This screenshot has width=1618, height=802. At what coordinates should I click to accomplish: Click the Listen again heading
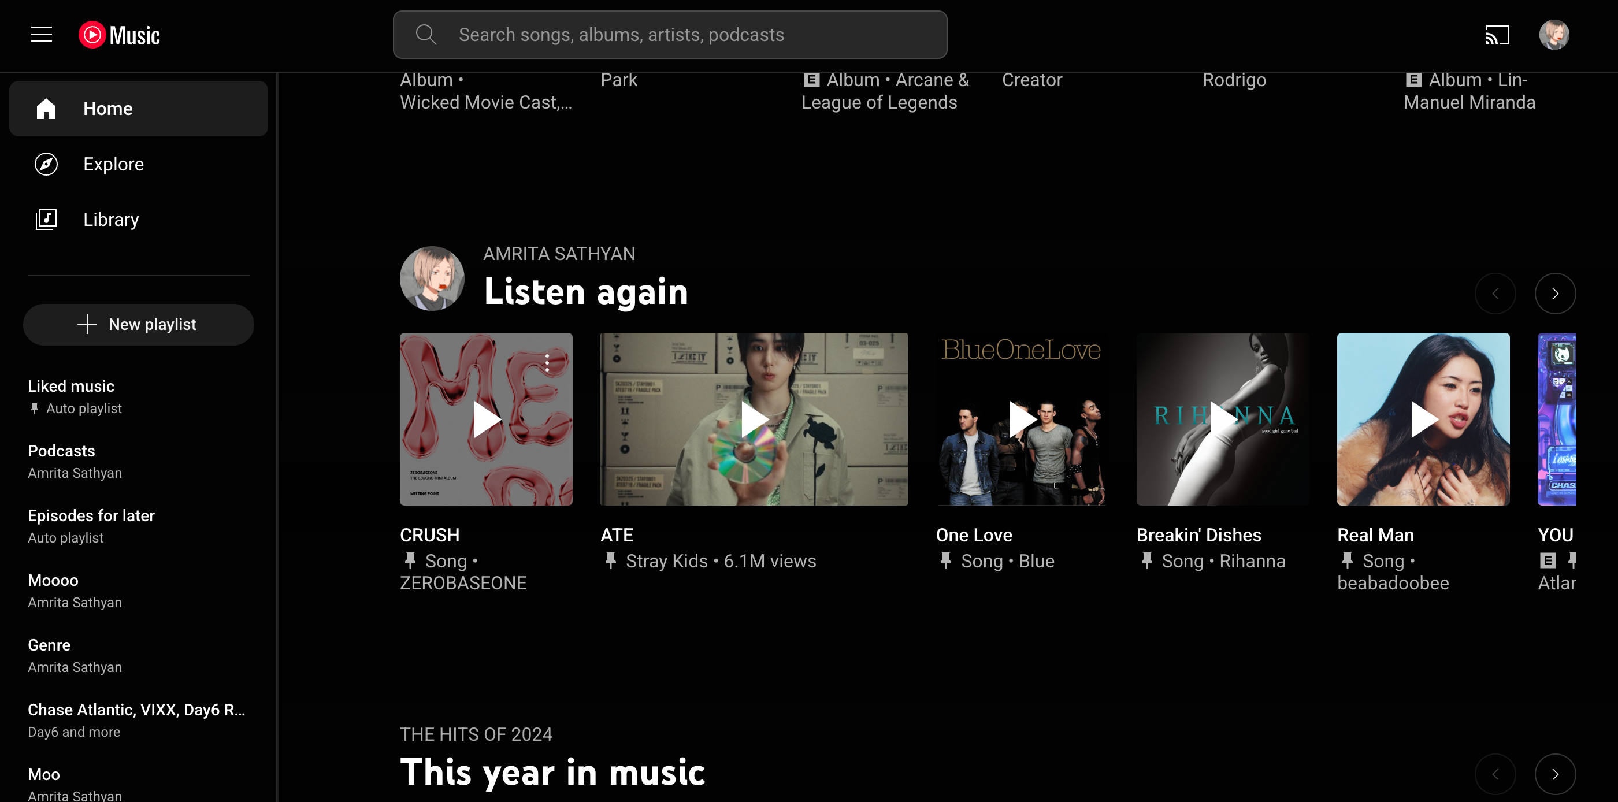tap(586, 292)
